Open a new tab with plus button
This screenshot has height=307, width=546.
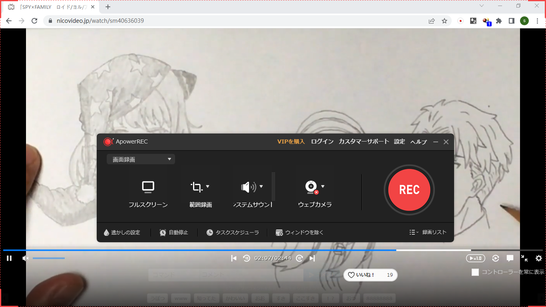(108, 7)
